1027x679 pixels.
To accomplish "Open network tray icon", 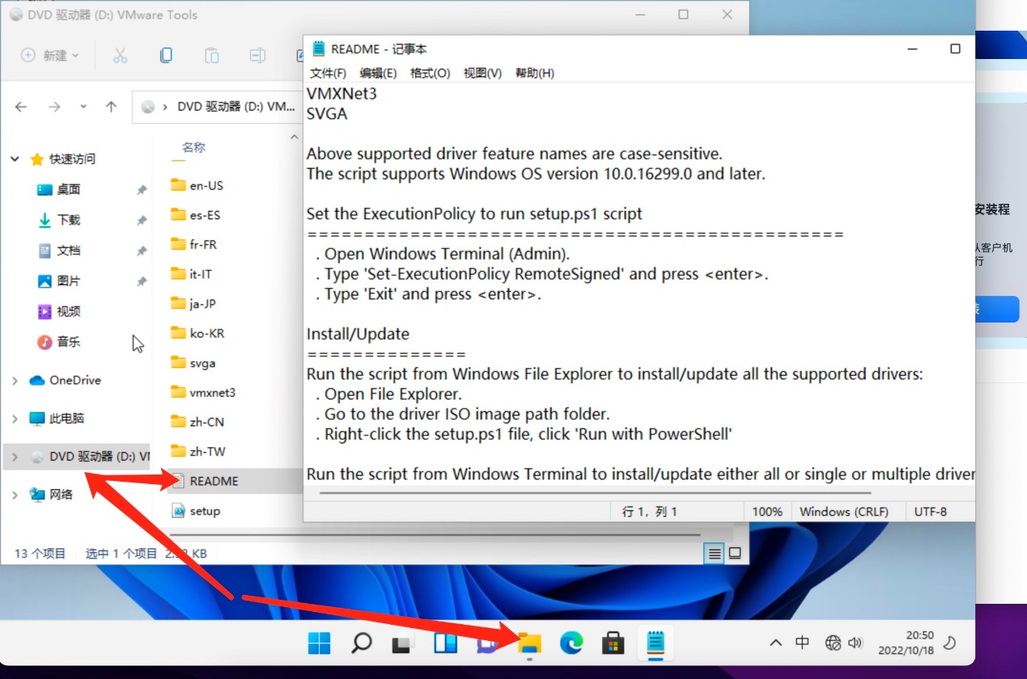I will pyautogui.click(x=833, y=643).
